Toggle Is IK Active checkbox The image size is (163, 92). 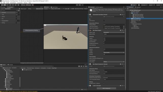pyautogui.click(x=104, y=21)
